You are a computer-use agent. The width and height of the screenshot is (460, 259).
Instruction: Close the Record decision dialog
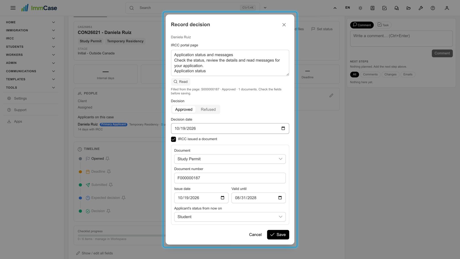284,25
